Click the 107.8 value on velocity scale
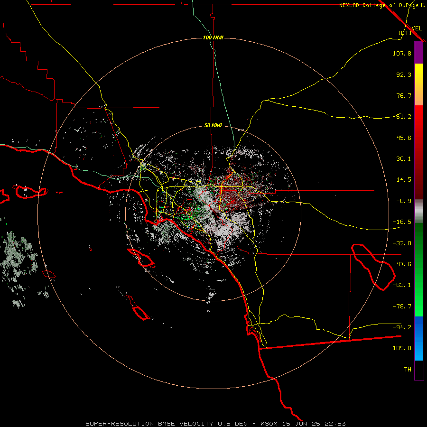Viewport: 427px width, 427px height. pos(402,53)
